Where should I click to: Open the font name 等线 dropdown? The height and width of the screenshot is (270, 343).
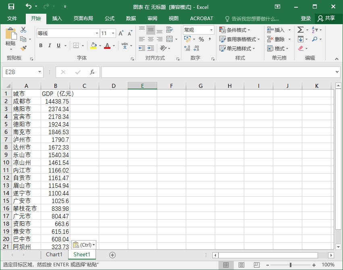(97, 33)
